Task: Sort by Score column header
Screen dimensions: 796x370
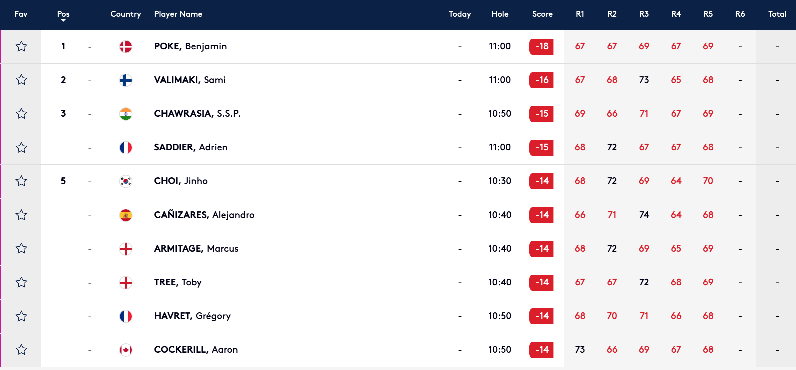Action: pos(542,14)
